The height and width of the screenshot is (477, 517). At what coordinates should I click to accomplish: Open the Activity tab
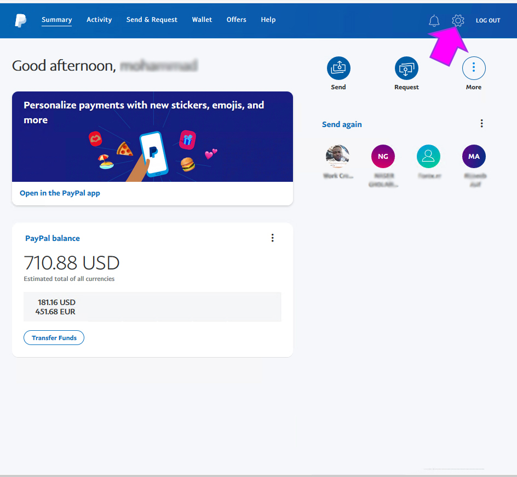click(x=99, y=20)
